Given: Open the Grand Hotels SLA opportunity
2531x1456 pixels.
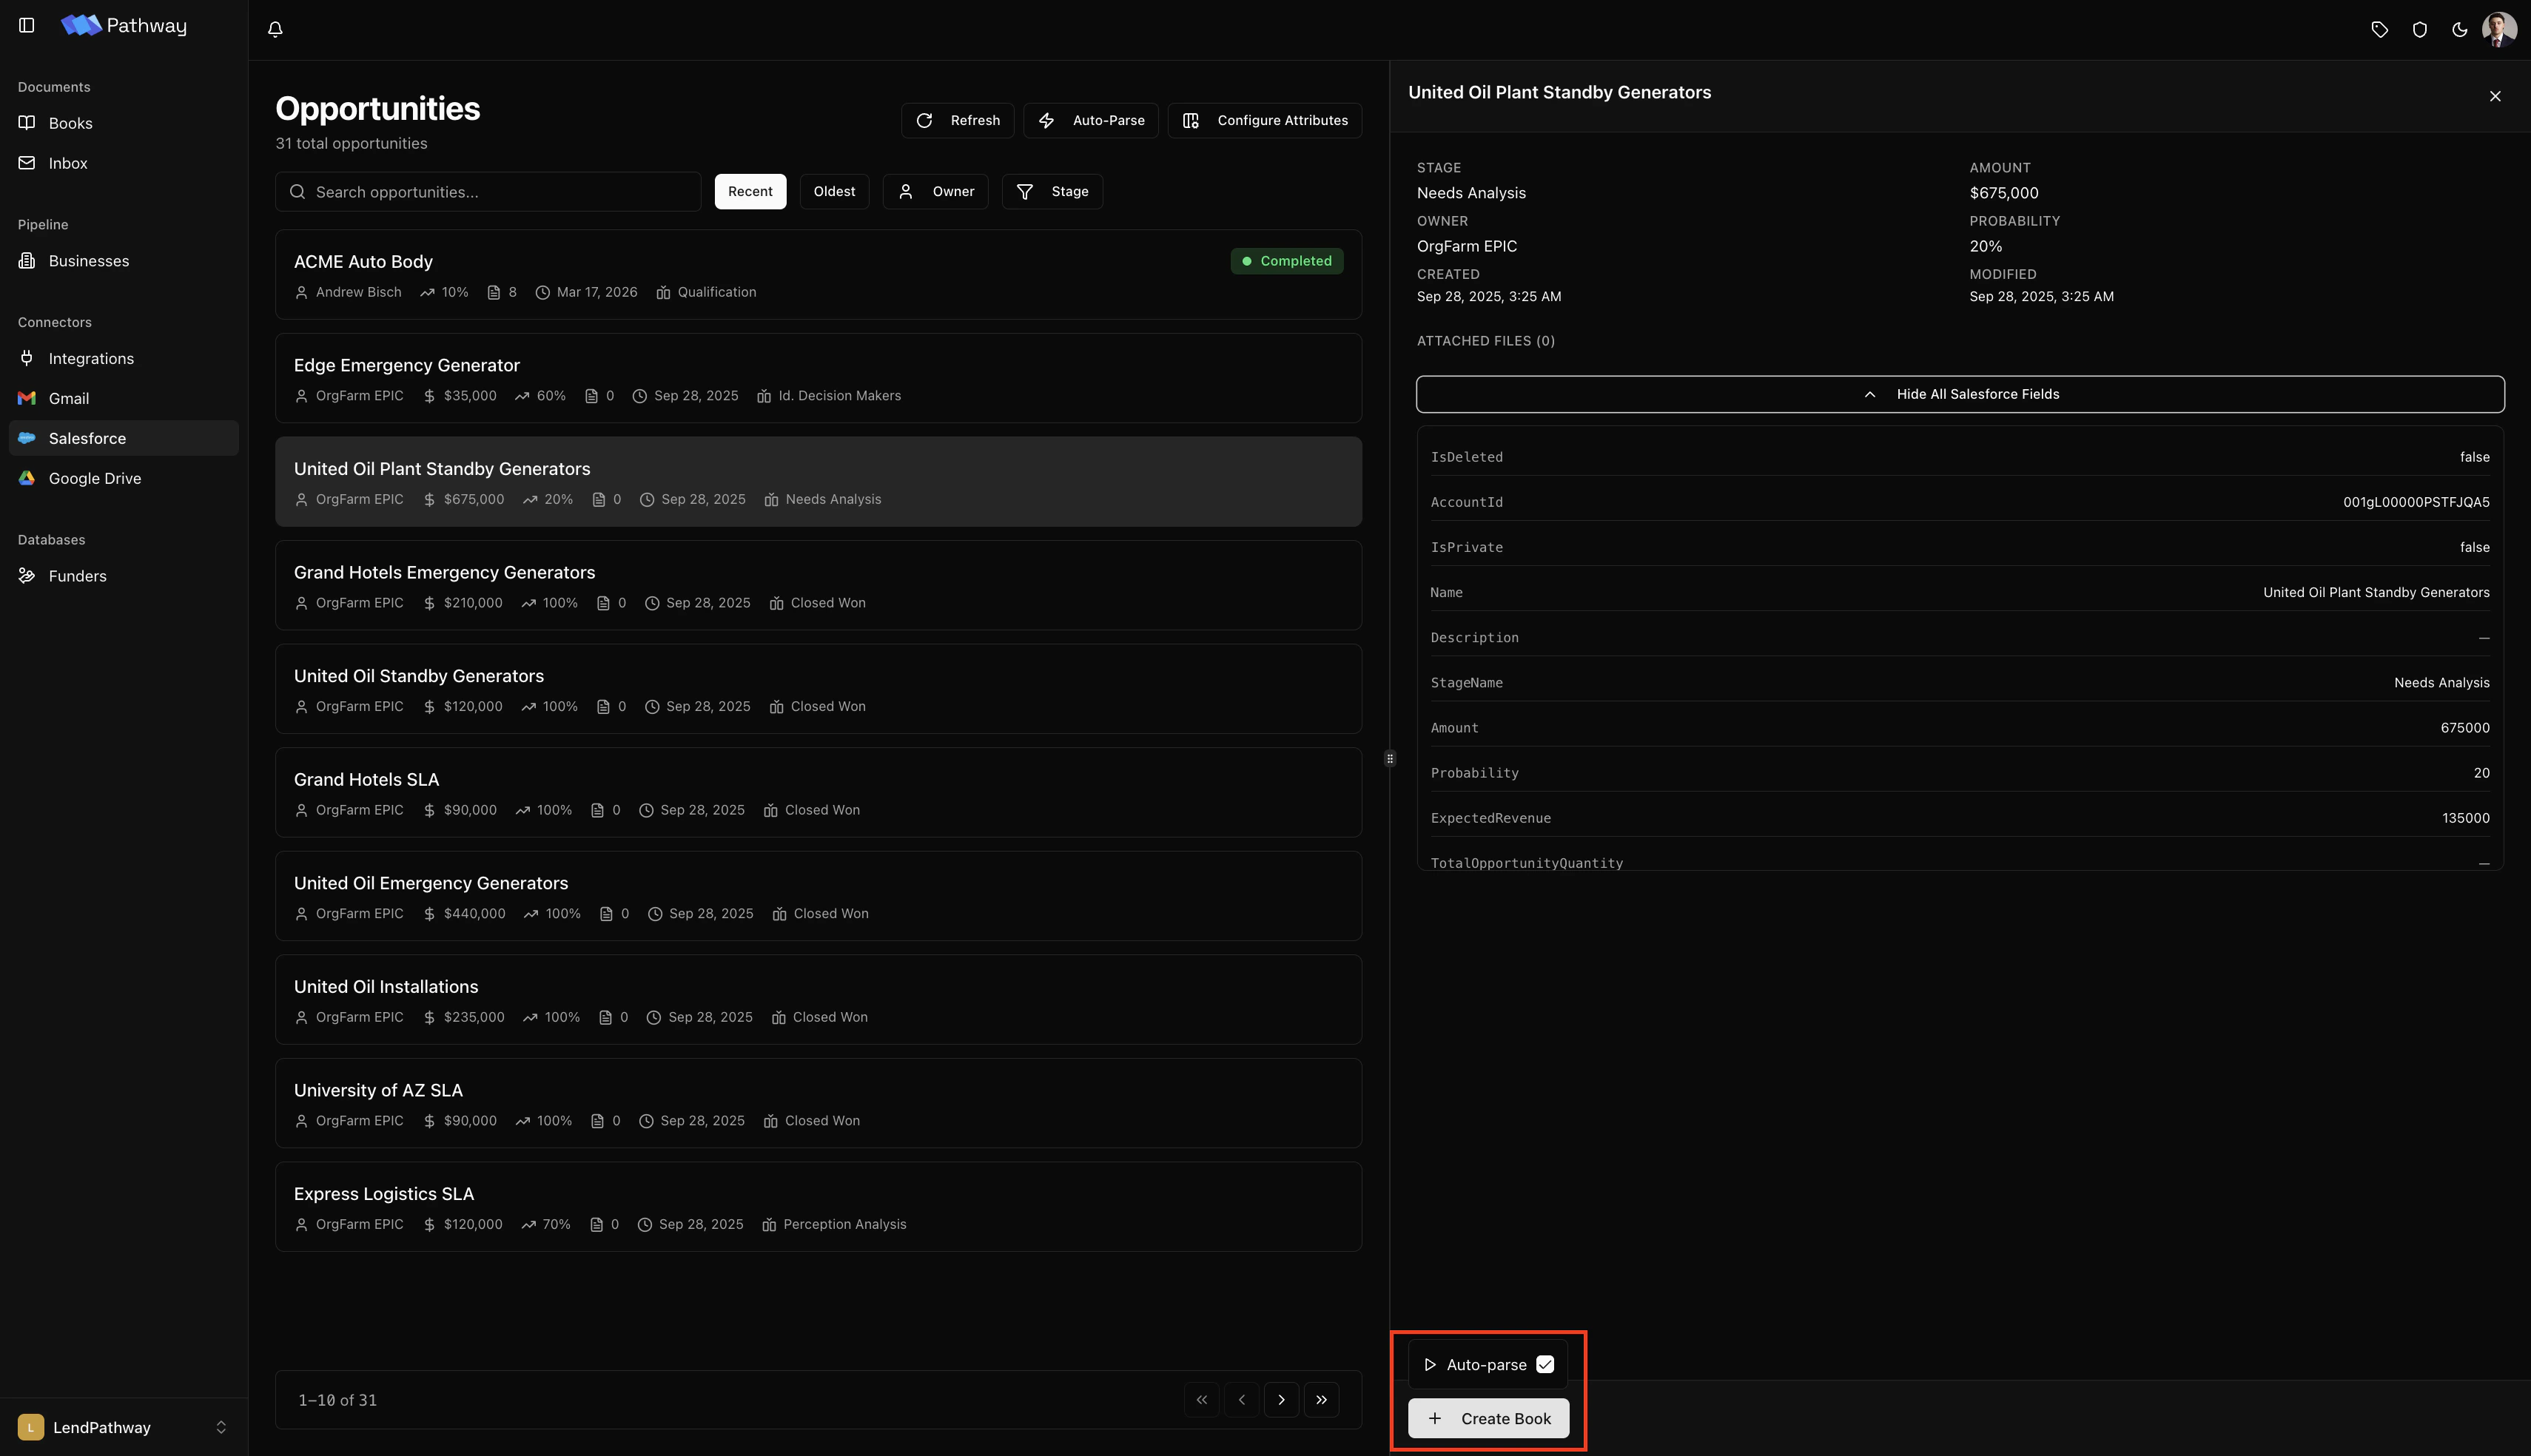Looking at the screenshot, I should (818, 792).
